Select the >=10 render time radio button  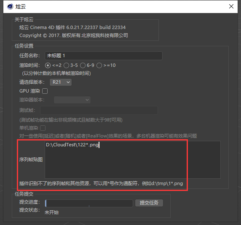click(x=99, y=66)
